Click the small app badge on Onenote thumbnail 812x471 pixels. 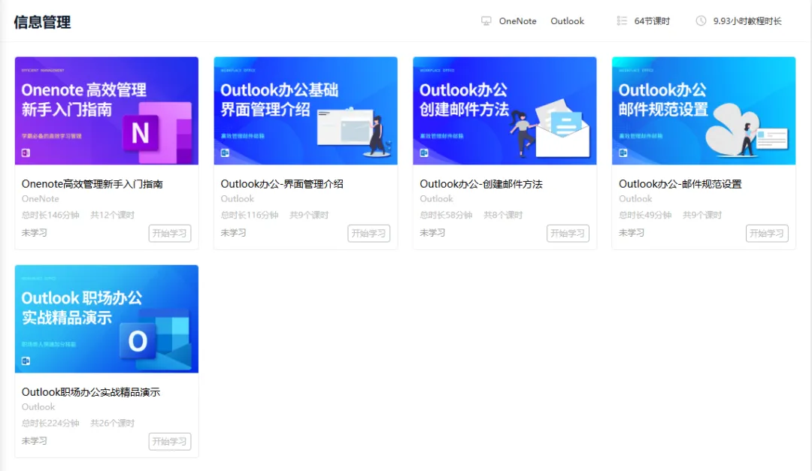[26, 152]
